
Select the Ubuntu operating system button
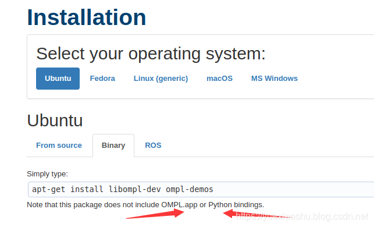coord(58,79)
